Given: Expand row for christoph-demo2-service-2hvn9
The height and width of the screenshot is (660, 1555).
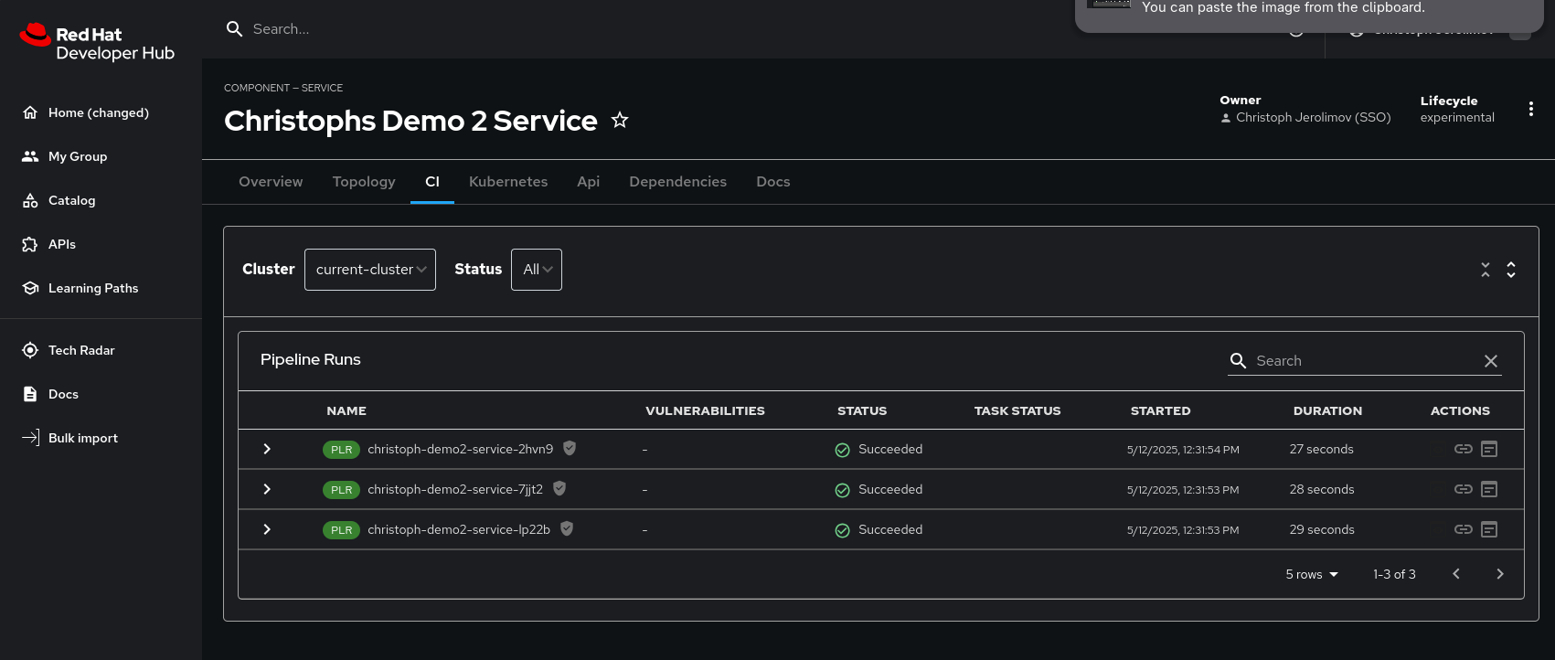Looking at the screenshot, I should click(267, 449).
